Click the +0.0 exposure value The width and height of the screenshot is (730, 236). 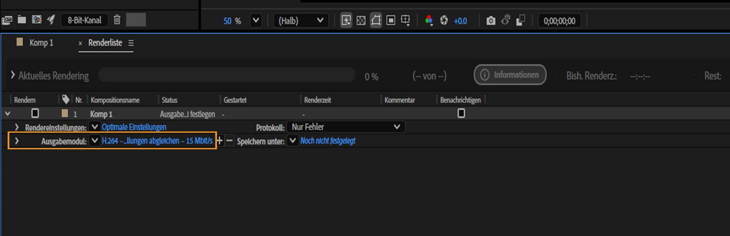click(x=460, y=21)
